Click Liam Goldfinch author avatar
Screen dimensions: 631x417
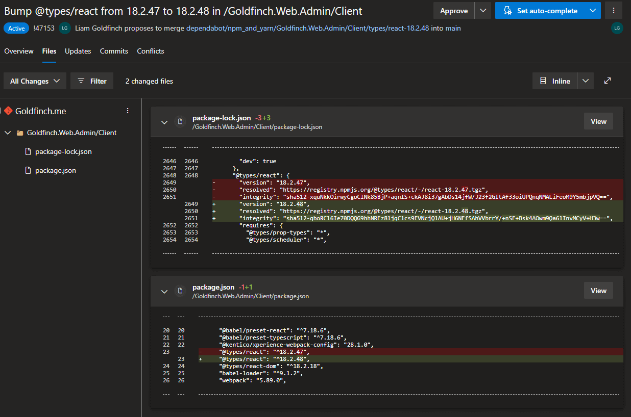click(x=64, y=28)
